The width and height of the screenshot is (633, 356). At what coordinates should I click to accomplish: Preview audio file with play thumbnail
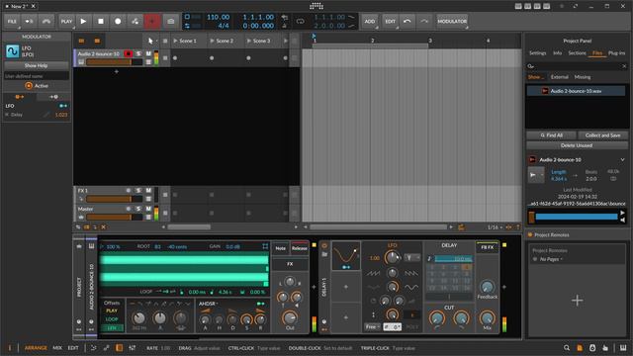[x=536, y=175]
